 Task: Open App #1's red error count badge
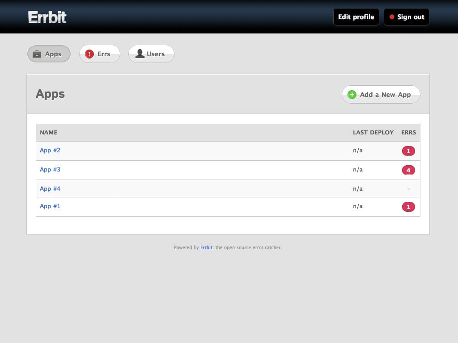408,207
